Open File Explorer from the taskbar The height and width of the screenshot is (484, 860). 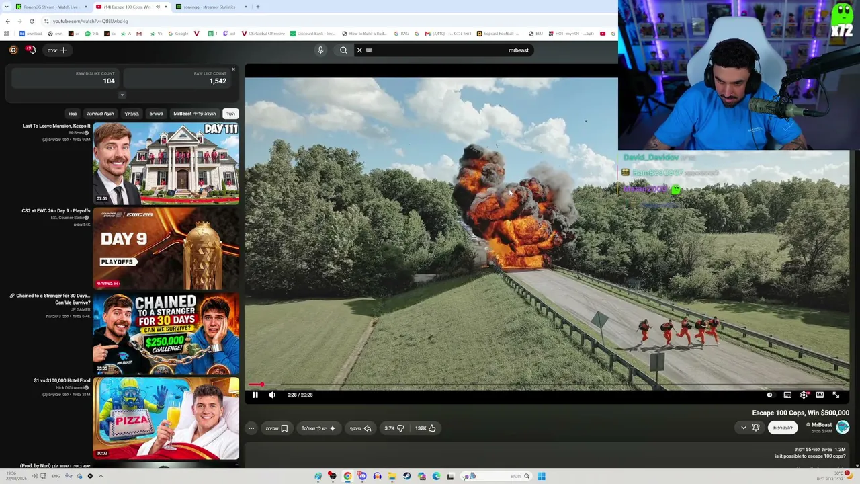392,476
